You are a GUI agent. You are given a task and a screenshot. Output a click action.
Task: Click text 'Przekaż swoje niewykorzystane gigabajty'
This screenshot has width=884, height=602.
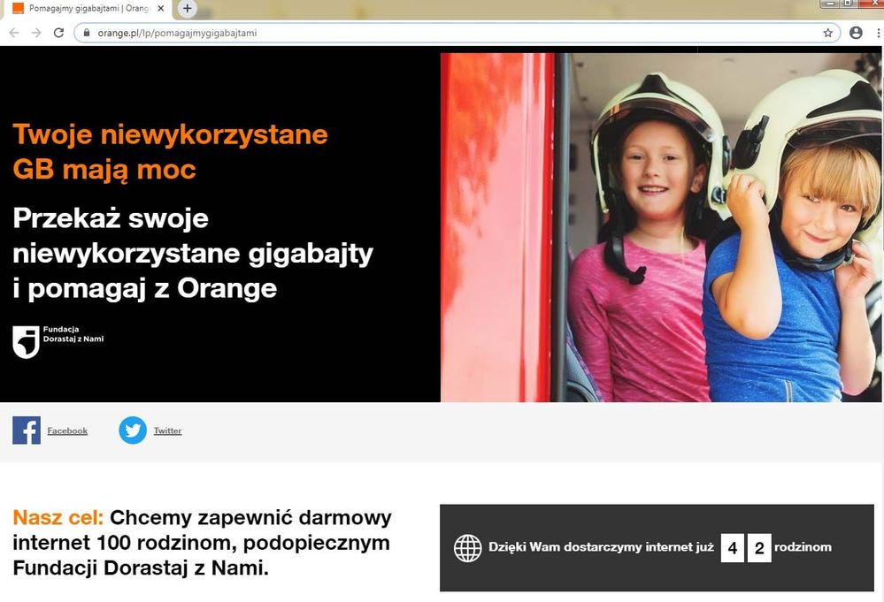[x=193, y=235]
